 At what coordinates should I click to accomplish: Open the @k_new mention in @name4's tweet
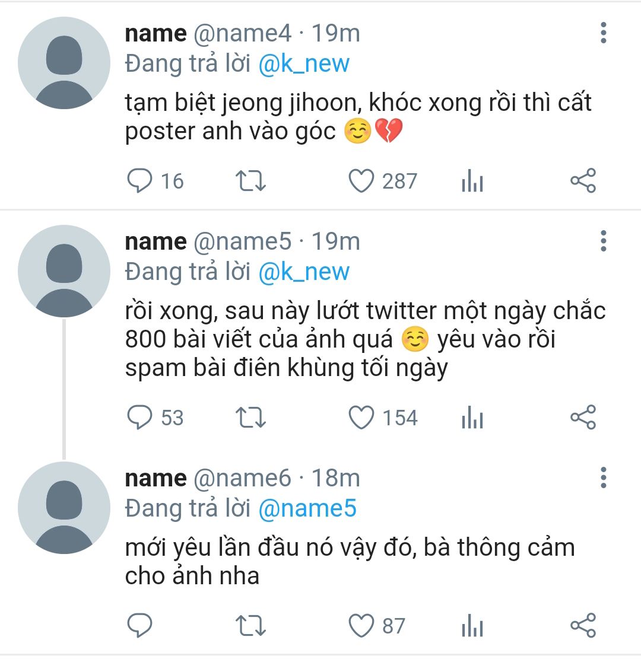click(304, 64)
